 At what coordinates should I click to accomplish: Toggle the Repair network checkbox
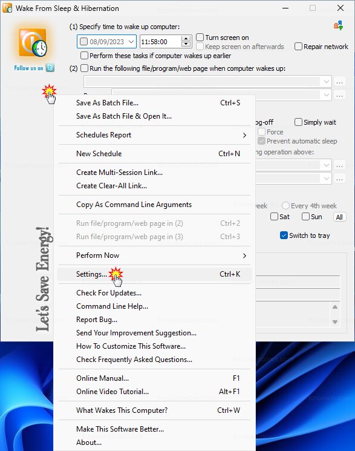click(298, 46)
